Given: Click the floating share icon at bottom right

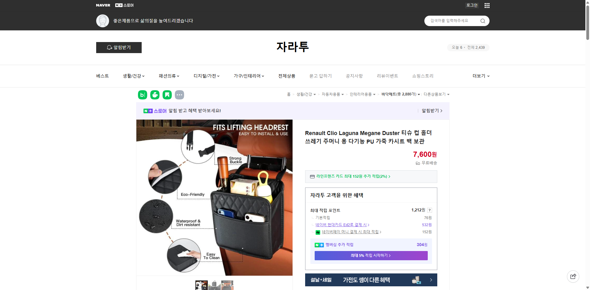Looking at the screenshot, I should click(x=573, y=276).
